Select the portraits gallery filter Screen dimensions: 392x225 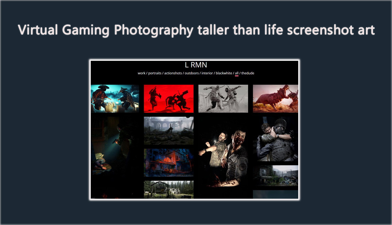point(155,73)
